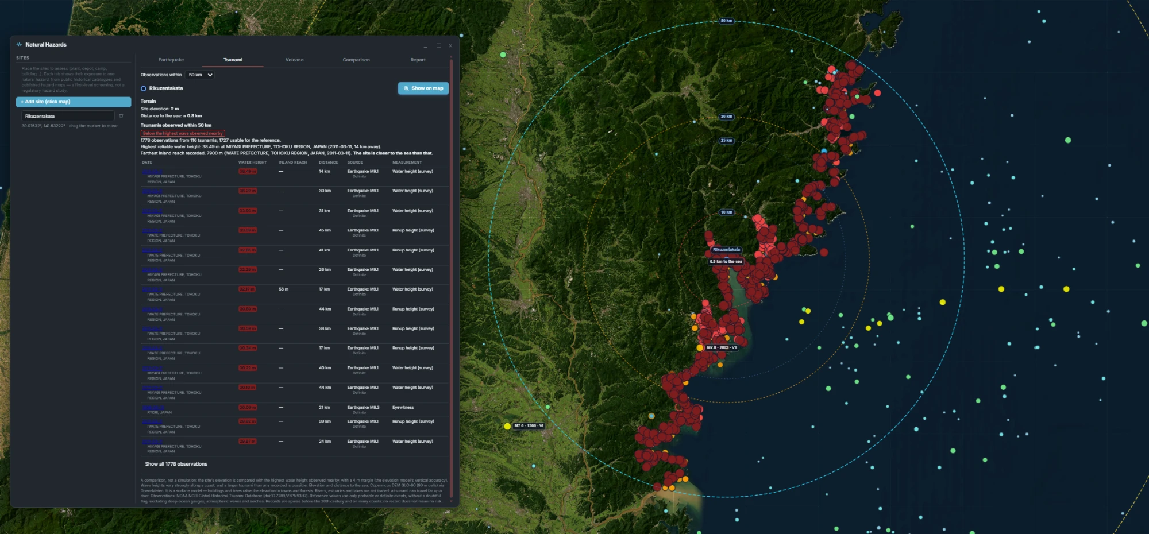Image resolution: width=1149 pixels, height=534 pixels.
Task: Select the Rikuzentakata radio button
Action: [x=144, y=88]
